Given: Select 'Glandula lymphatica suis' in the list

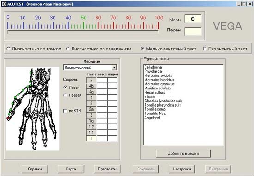Looking at the screenshot, I should coord(163,101).
